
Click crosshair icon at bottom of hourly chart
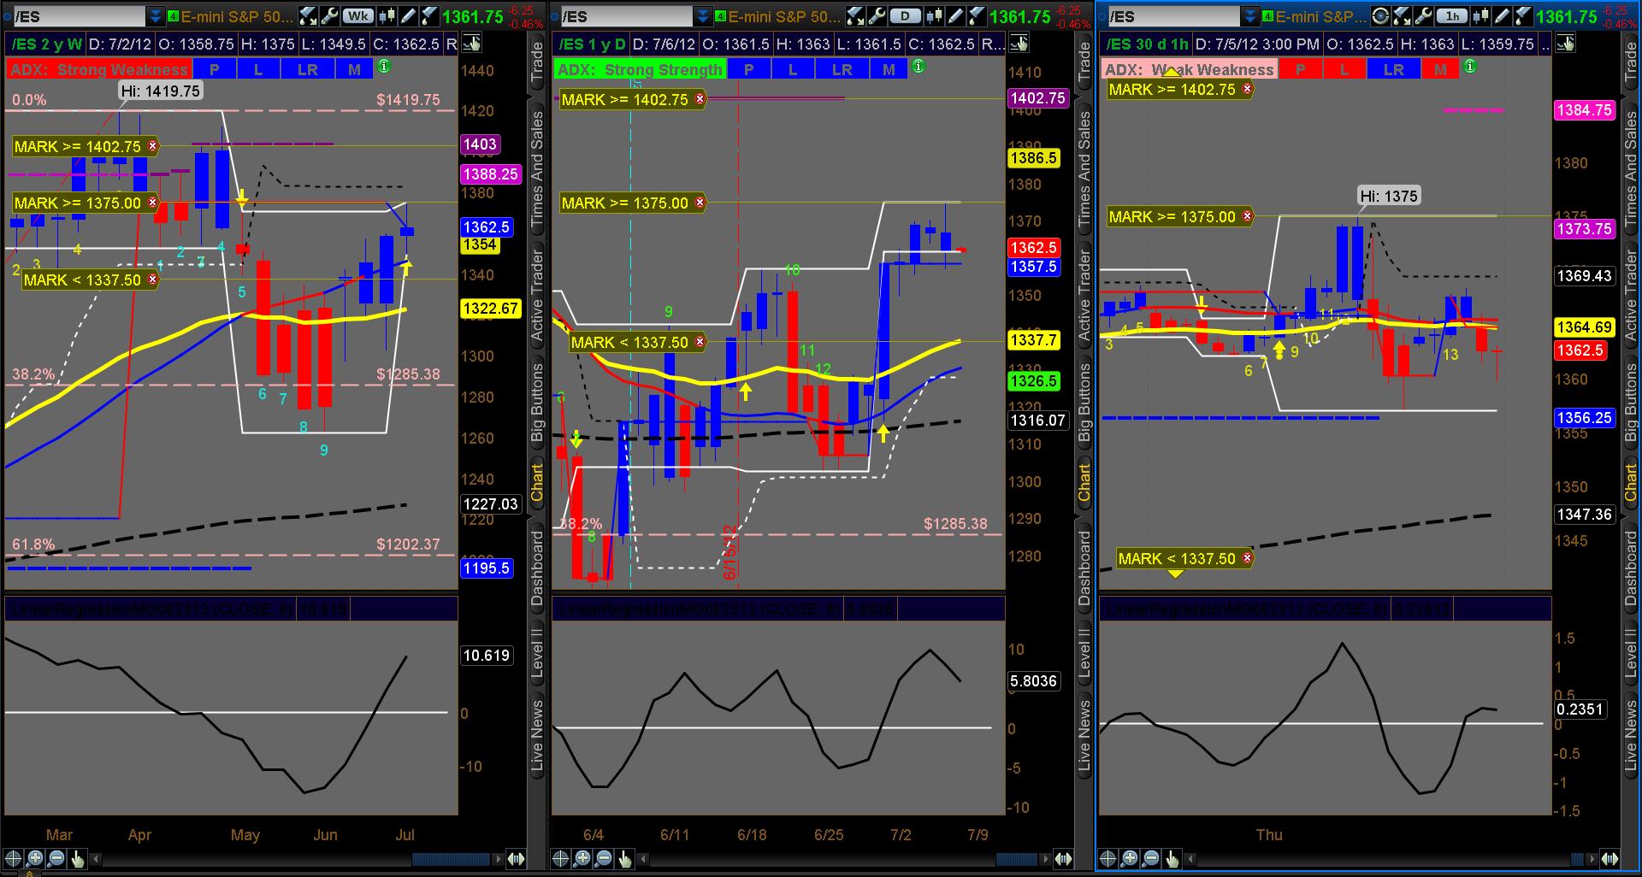[1108, 859]
